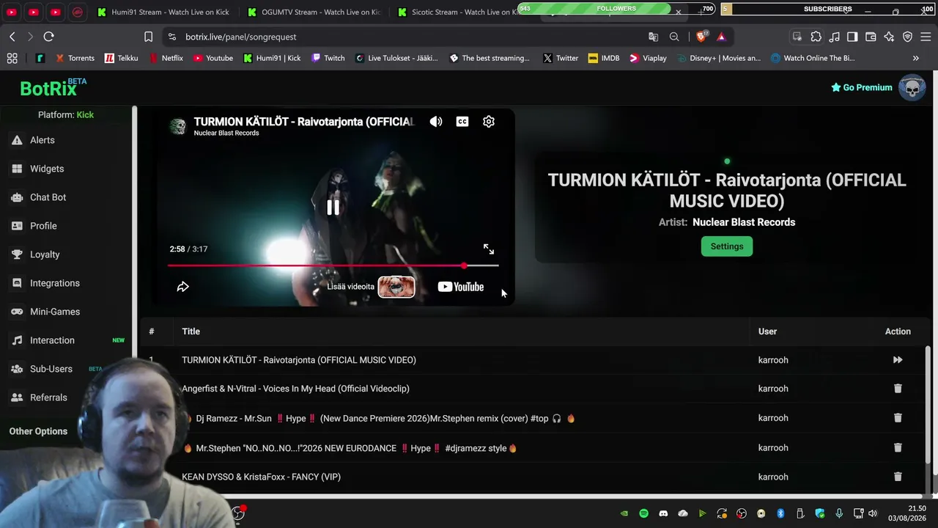Skip the TURMION KÄTILÖT song
Screen dimensions: 938x528
898,360
